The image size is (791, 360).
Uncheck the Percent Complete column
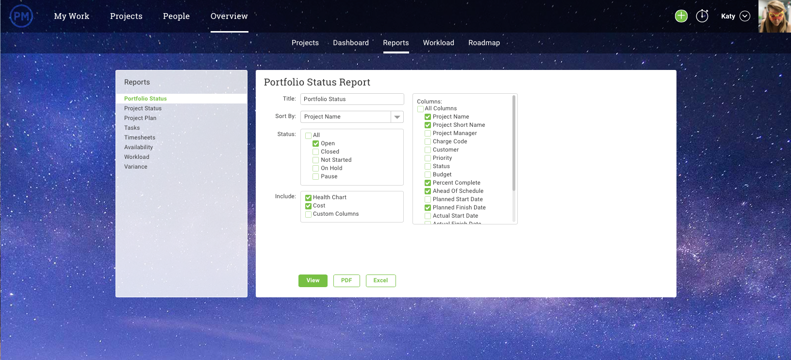[428, 183]
